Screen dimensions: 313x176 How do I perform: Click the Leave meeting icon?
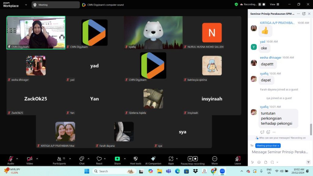pyautogui.click(x=238, y=160)
